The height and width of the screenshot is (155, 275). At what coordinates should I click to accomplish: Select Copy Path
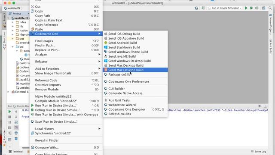pyautogui.click(x=66, y=16)
